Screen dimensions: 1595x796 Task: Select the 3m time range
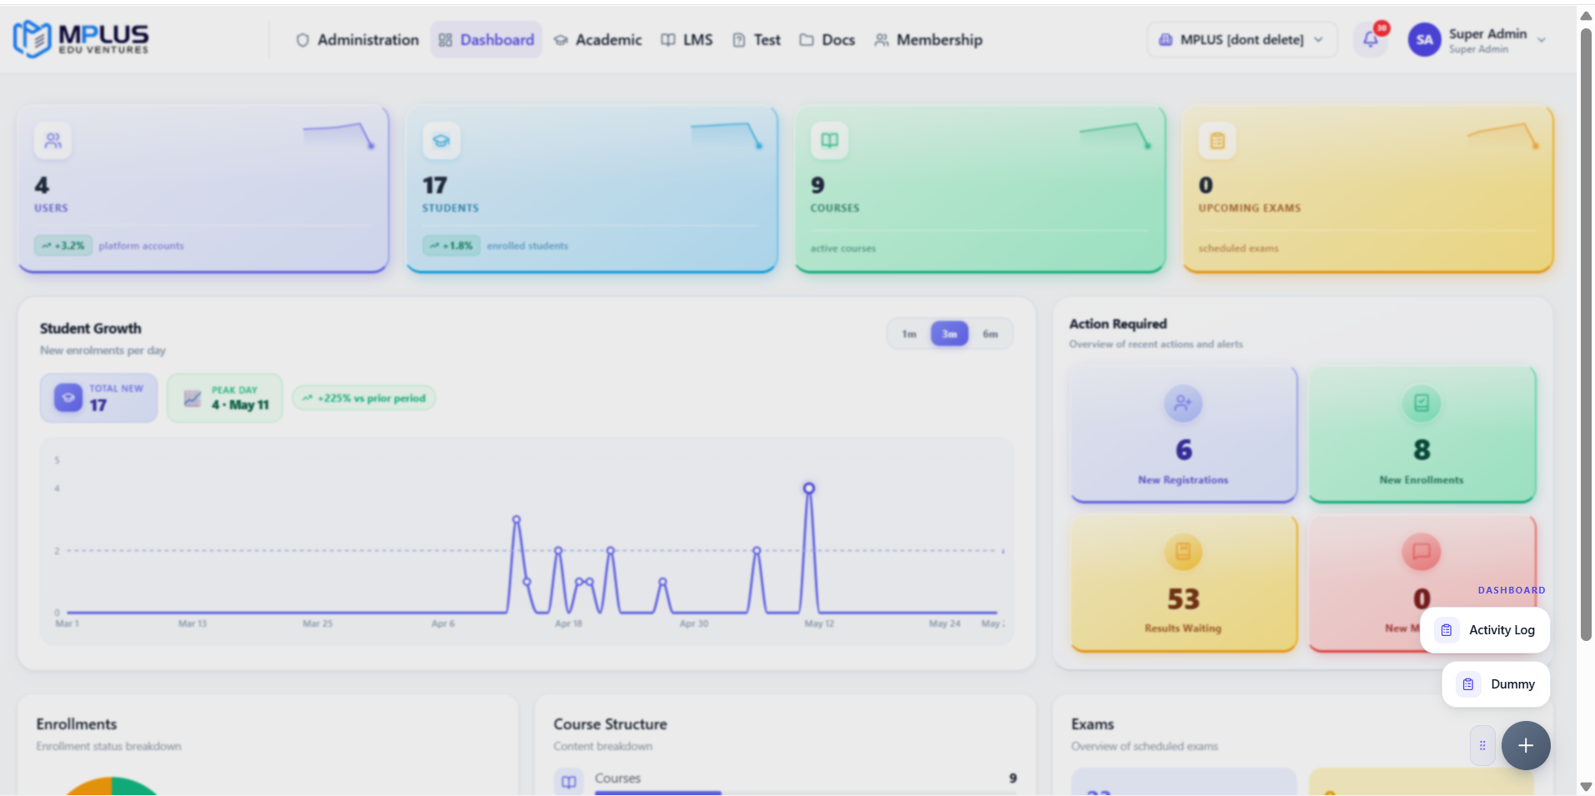point(949,334)
